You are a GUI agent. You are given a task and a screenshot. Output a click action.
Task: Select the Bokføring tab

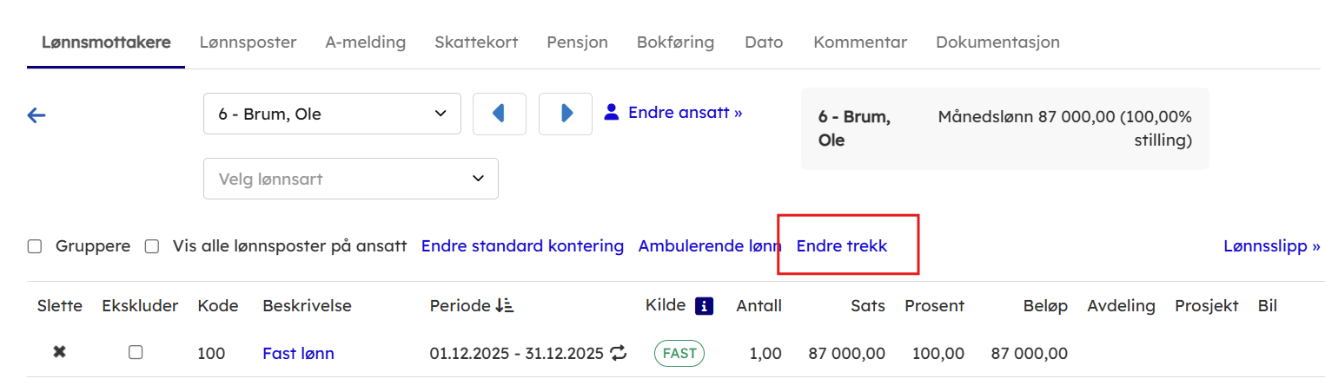click(675, 42)
